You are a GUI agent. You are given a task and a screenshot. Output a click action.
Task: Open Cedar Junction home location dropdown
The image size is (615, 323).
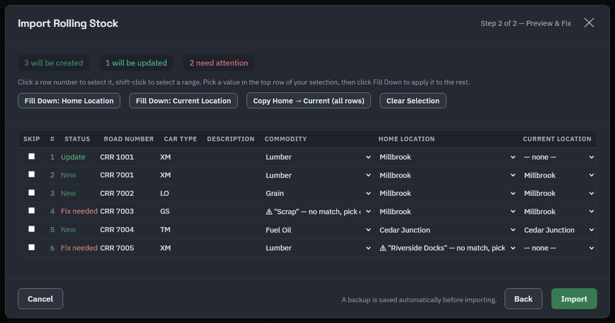pyautogui.click(x=447, y=230)
